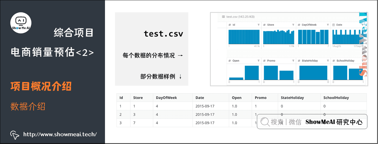This screenshot has width=378, height=144.
Task: Open the filter icon of the Open column
Action: pos(259,61)
